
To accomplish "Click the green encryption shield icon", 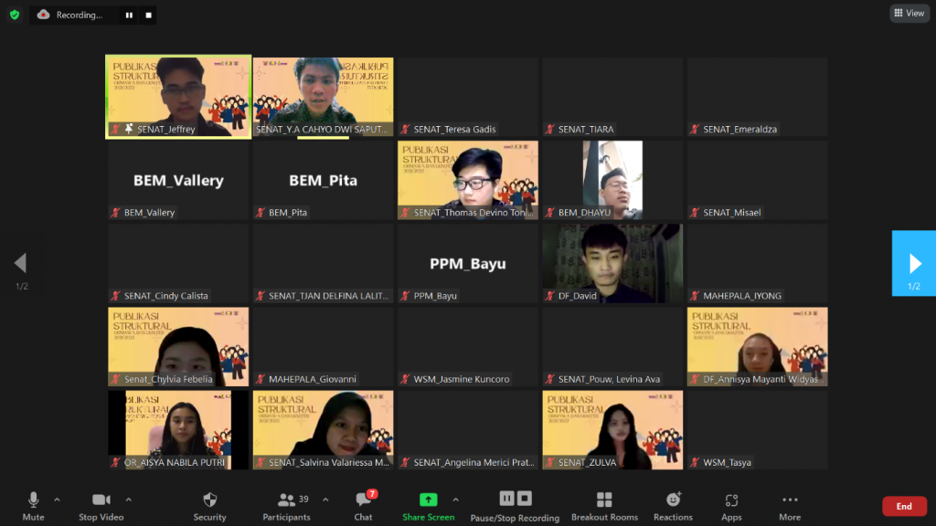I will click(x=15, y=15).
